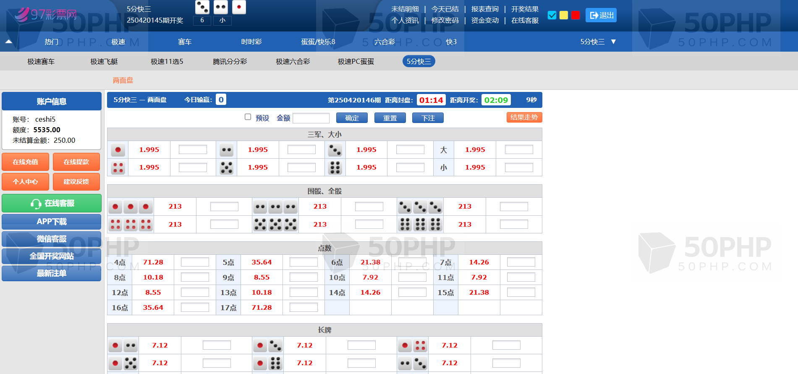Select the one-and-two dice pair in 长牌

click(x=123, y=345)
